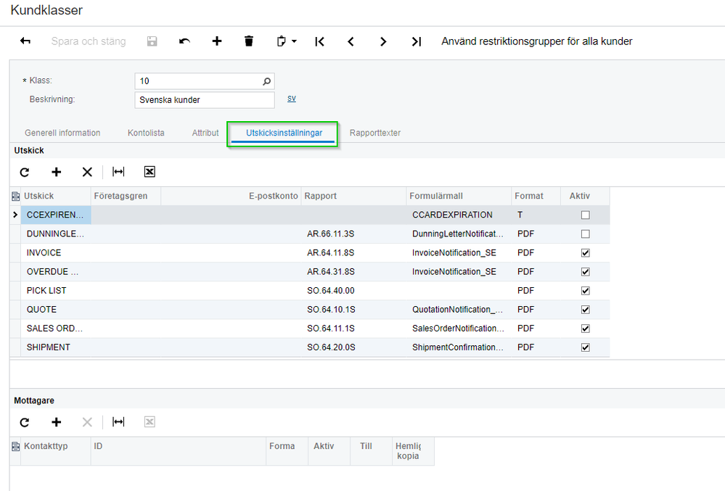Click CCARDEXPIRATION template cell
The image size is (725, 491).
click(x=459, y=215)
